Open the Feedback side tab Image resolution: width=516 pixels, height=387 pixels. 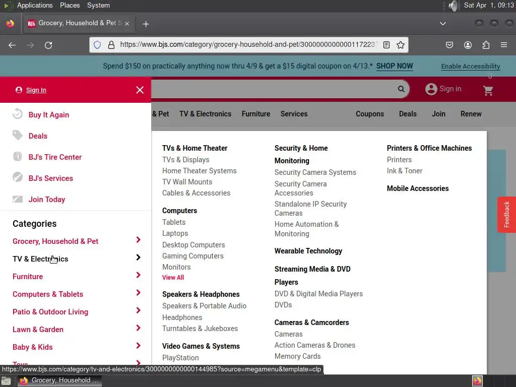tap(506, 215)
